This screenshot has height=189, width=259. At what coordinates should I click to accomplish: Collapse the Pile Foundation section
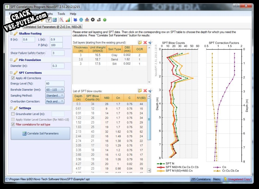(11, 60)
